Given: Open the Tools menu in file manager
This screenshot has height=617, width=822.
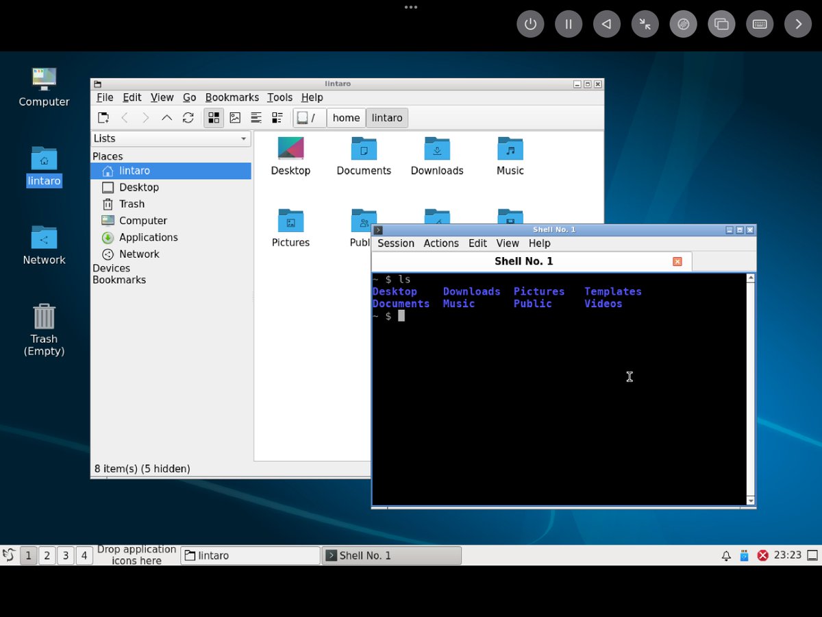Looking at the screenshot, I should 279,97.
